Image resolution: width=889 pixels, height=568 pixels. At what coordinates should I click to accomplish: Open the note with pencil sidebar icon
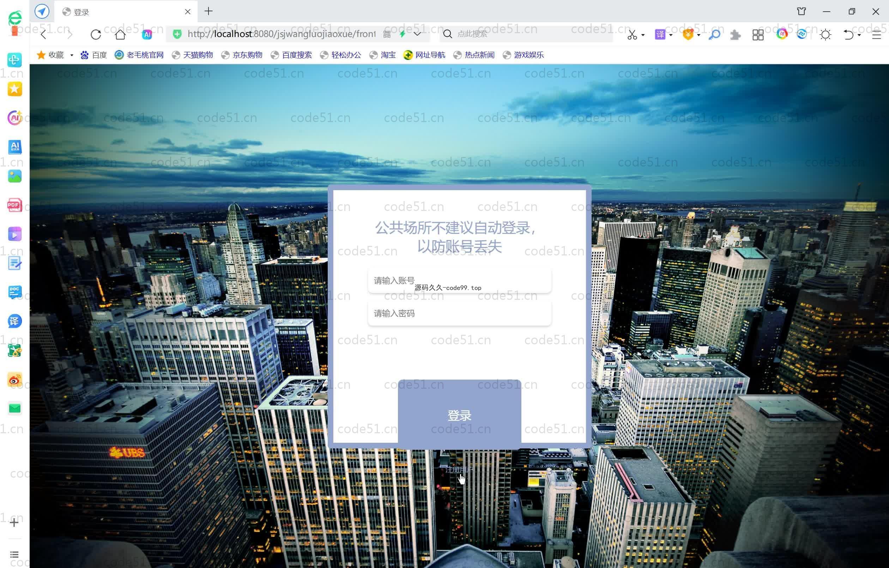(15, 263)
